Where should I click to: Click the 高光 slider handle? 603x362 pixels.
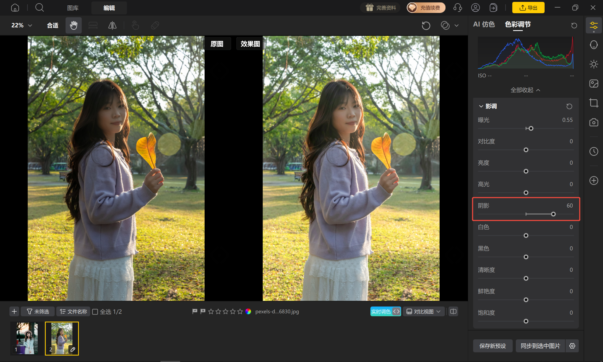click(526, 193)
